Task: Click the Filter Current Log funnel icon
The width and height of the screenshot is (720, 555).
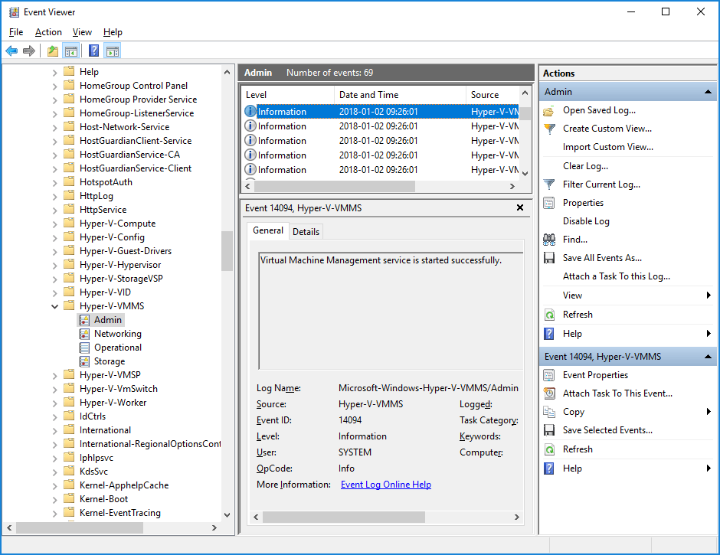Action: 548,184
